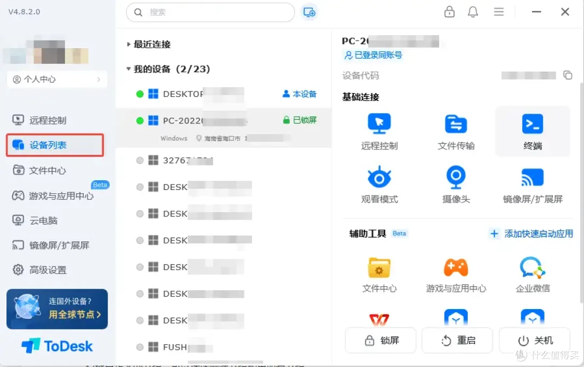Click the 重启 button
584x367 pixels.
pos(457,340)
